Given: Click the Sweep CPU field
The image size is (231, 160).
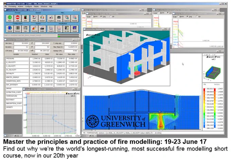Looking at the screenshot, I should (x=71, y=51).
